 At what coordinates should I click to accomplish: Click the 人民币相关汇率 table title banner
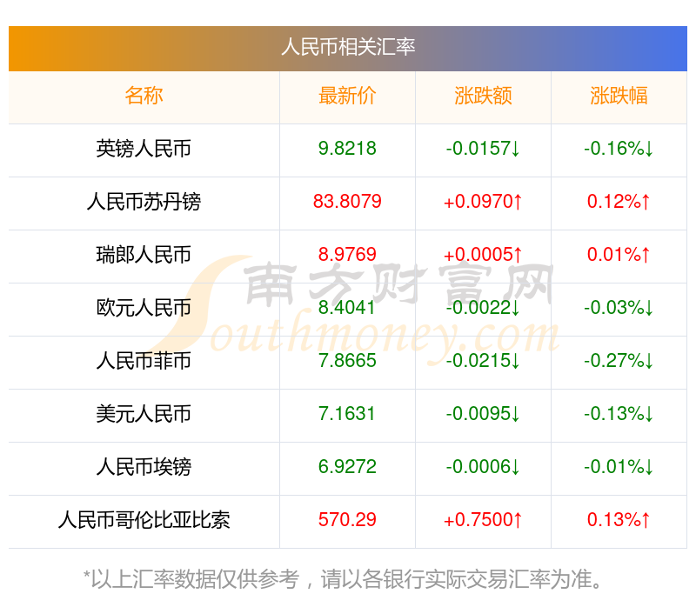[348, 48]
